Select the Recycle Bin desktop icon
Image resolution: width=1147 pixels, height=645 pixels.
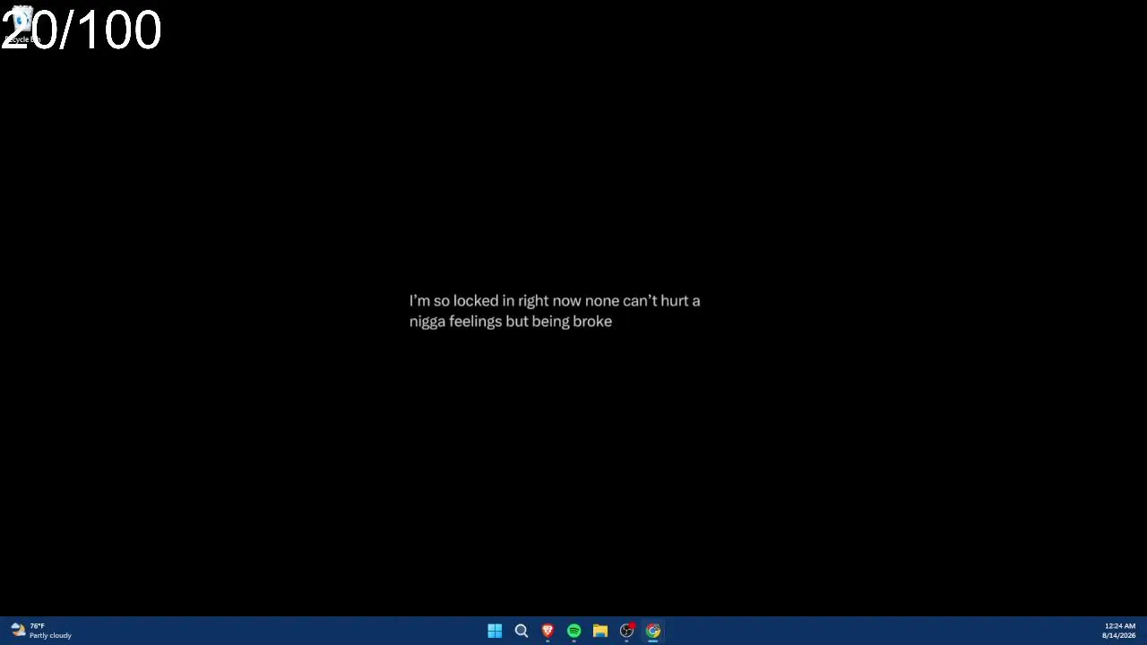tap(22, 25)
